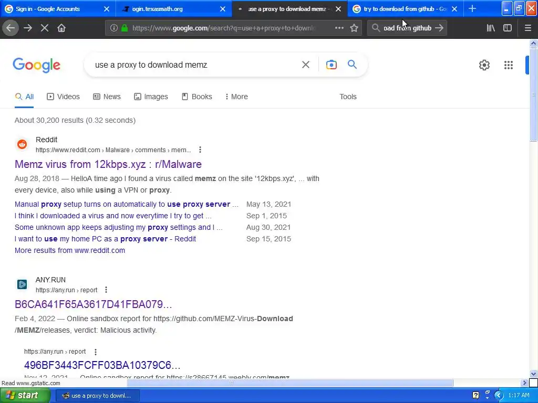Select the Videos search filter
The image size is (538, 403).
pyautogui.click(x=63, y=97)
